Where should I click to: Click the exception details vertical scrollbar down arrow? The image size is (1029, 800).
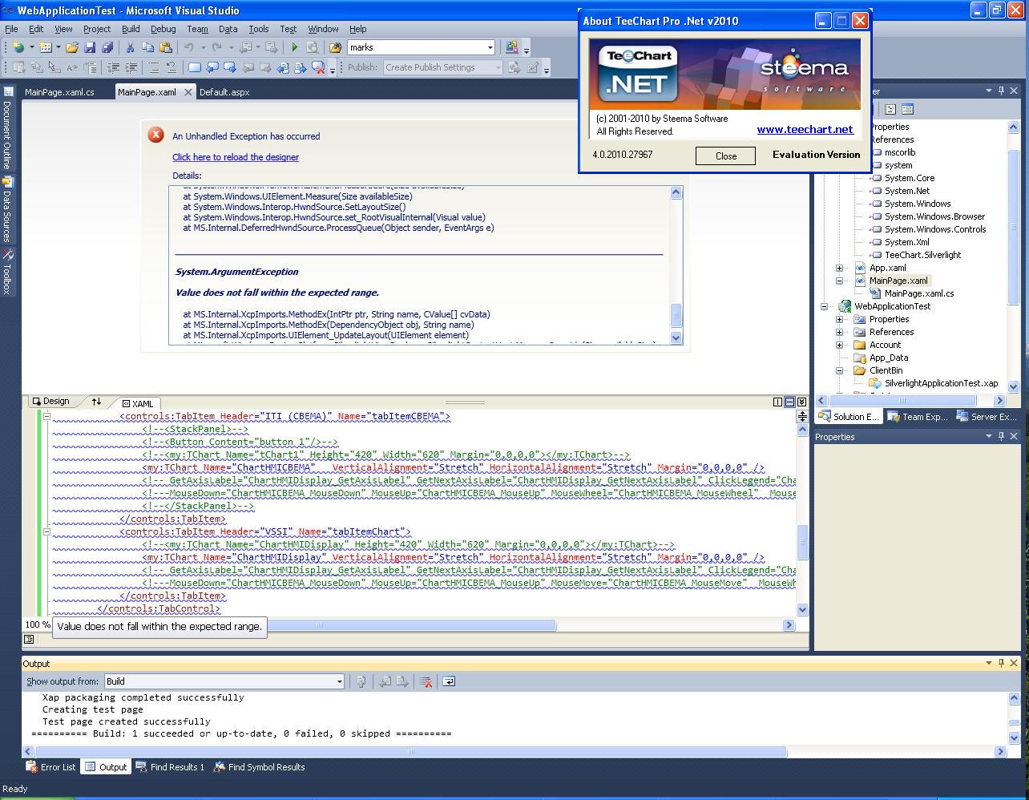click(676, 338)
